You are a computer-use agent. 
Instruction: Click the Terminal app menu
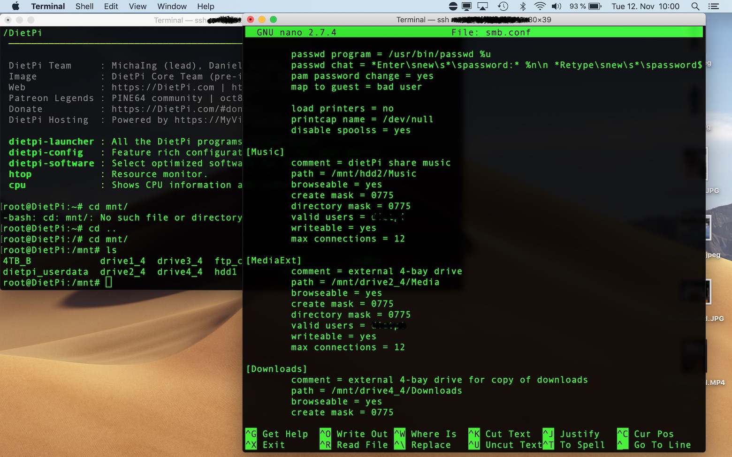click(48, 6)
